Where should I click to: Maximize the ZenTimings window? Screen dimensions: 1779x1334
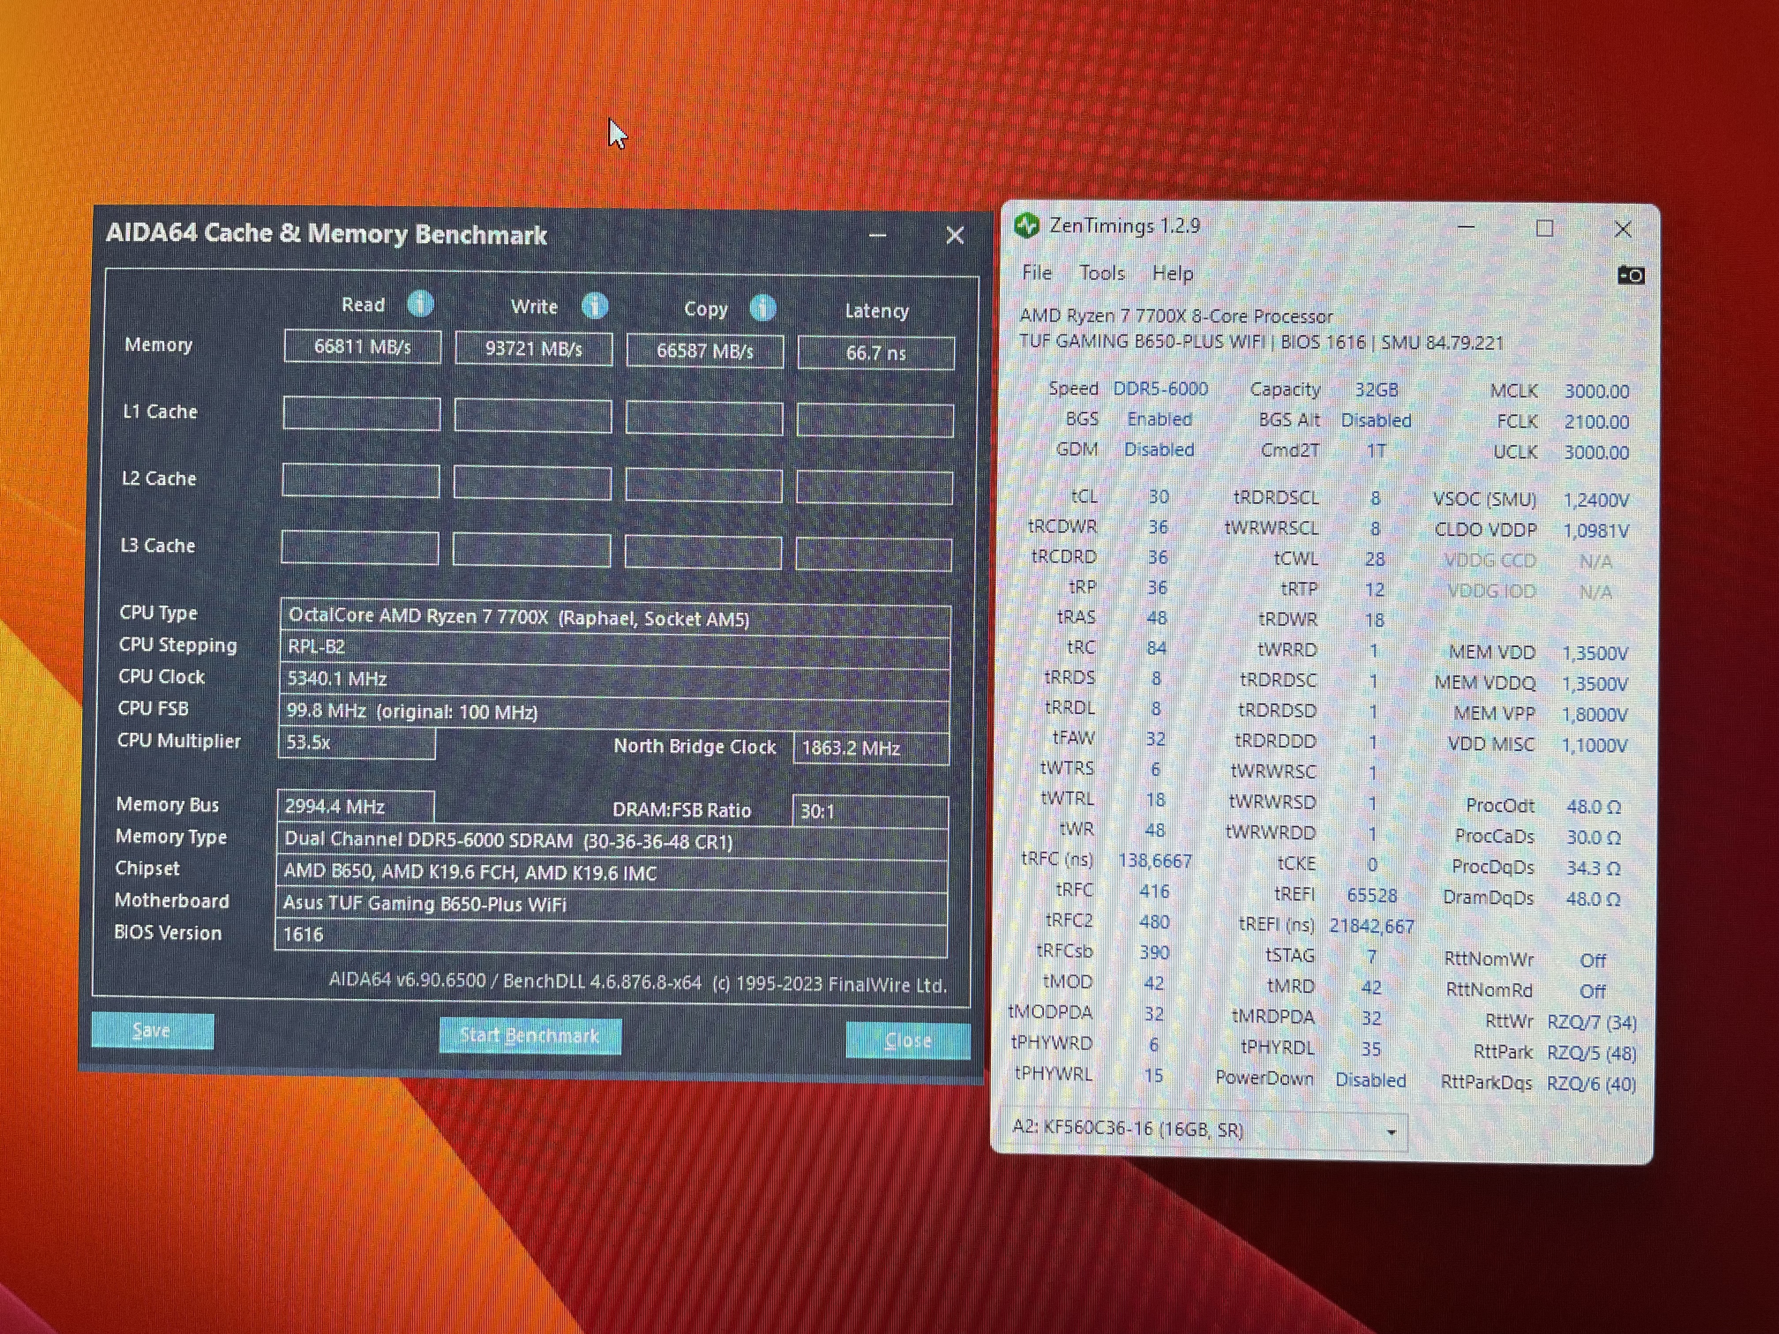coord(1544,229)
